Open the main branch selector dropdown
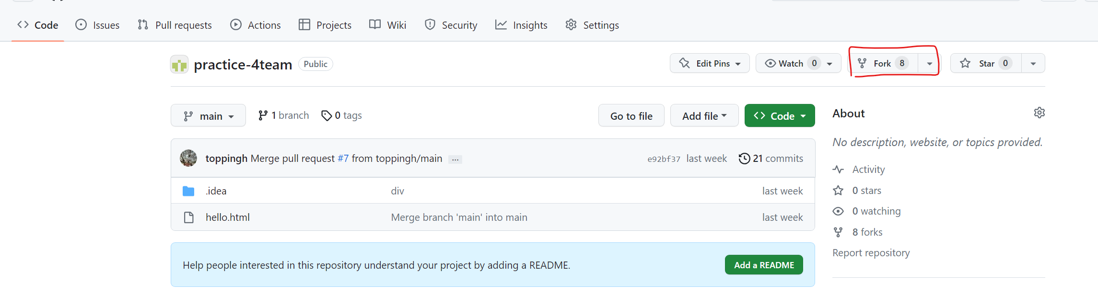The width and height of the screenshot is (1098, 296). pyautogui.click(x=208, y=116)
